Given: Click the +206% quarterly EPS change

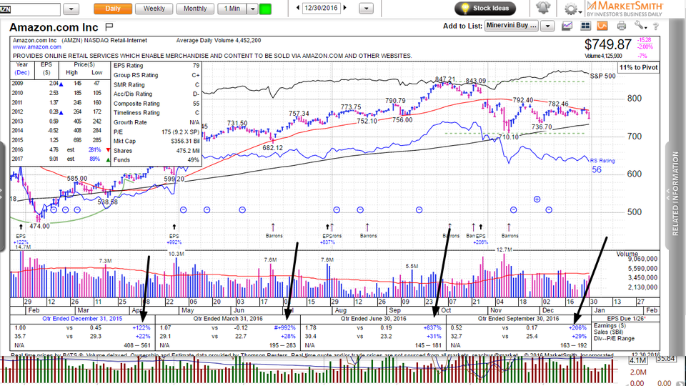Looking at the screenshot, I should pyautogui.click(x=577, y=328).
